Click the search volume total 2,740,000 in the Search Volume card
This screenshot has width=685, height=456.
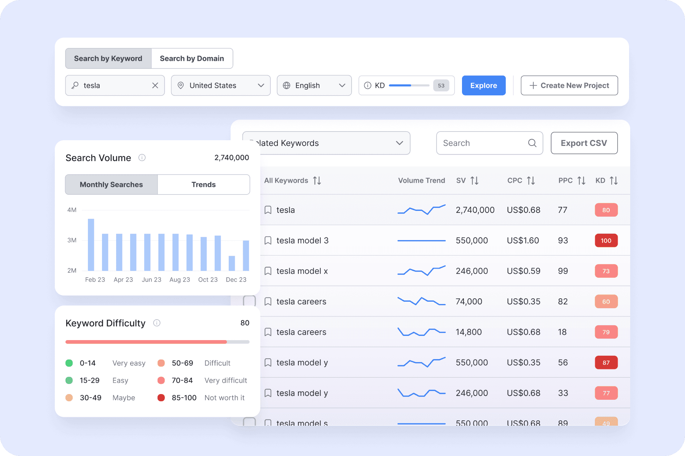click(x=232, y=158)
